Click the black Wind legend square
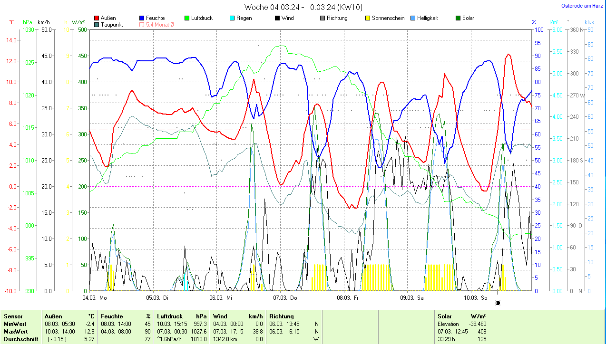606x344 pixels. pyautogui.click(x=277, y=18)
